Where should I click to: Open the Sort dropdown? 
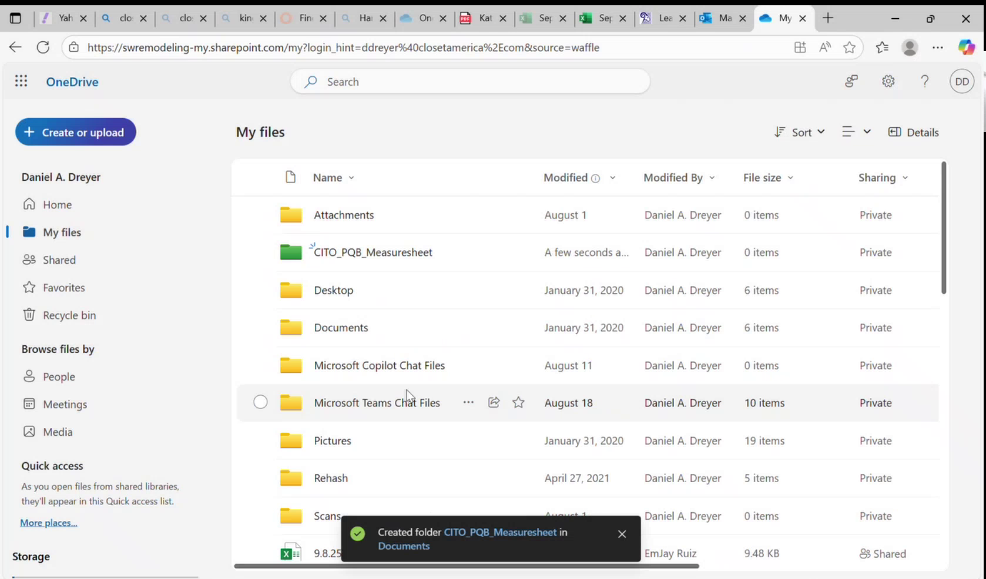(799, 132)
